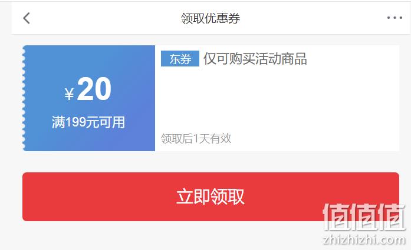The width and height of the screenshot is (411, 250).
Task: Open the three-dot more options menu
Action: coord(394,18)
